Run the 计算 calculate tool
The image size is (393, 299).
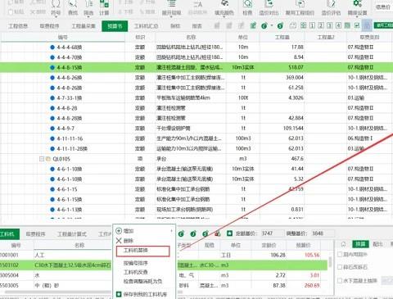point(104,7)
